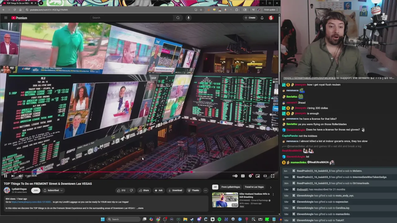This screenshot has width=397, height=223.
Task: Dislike the video with thumbs down
Action: click(x=131, y=190)
